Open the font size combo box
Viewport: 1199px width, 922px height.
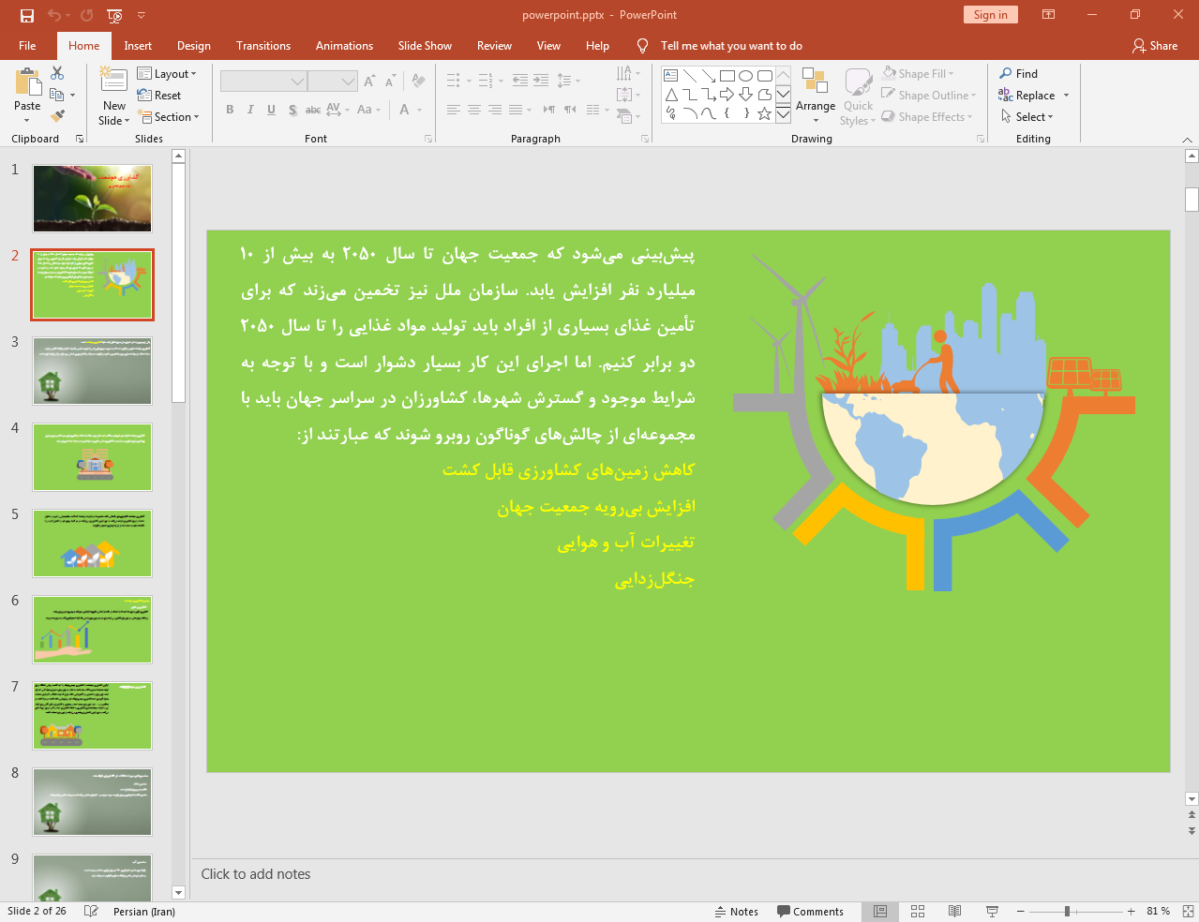click(x=333, y=82)
